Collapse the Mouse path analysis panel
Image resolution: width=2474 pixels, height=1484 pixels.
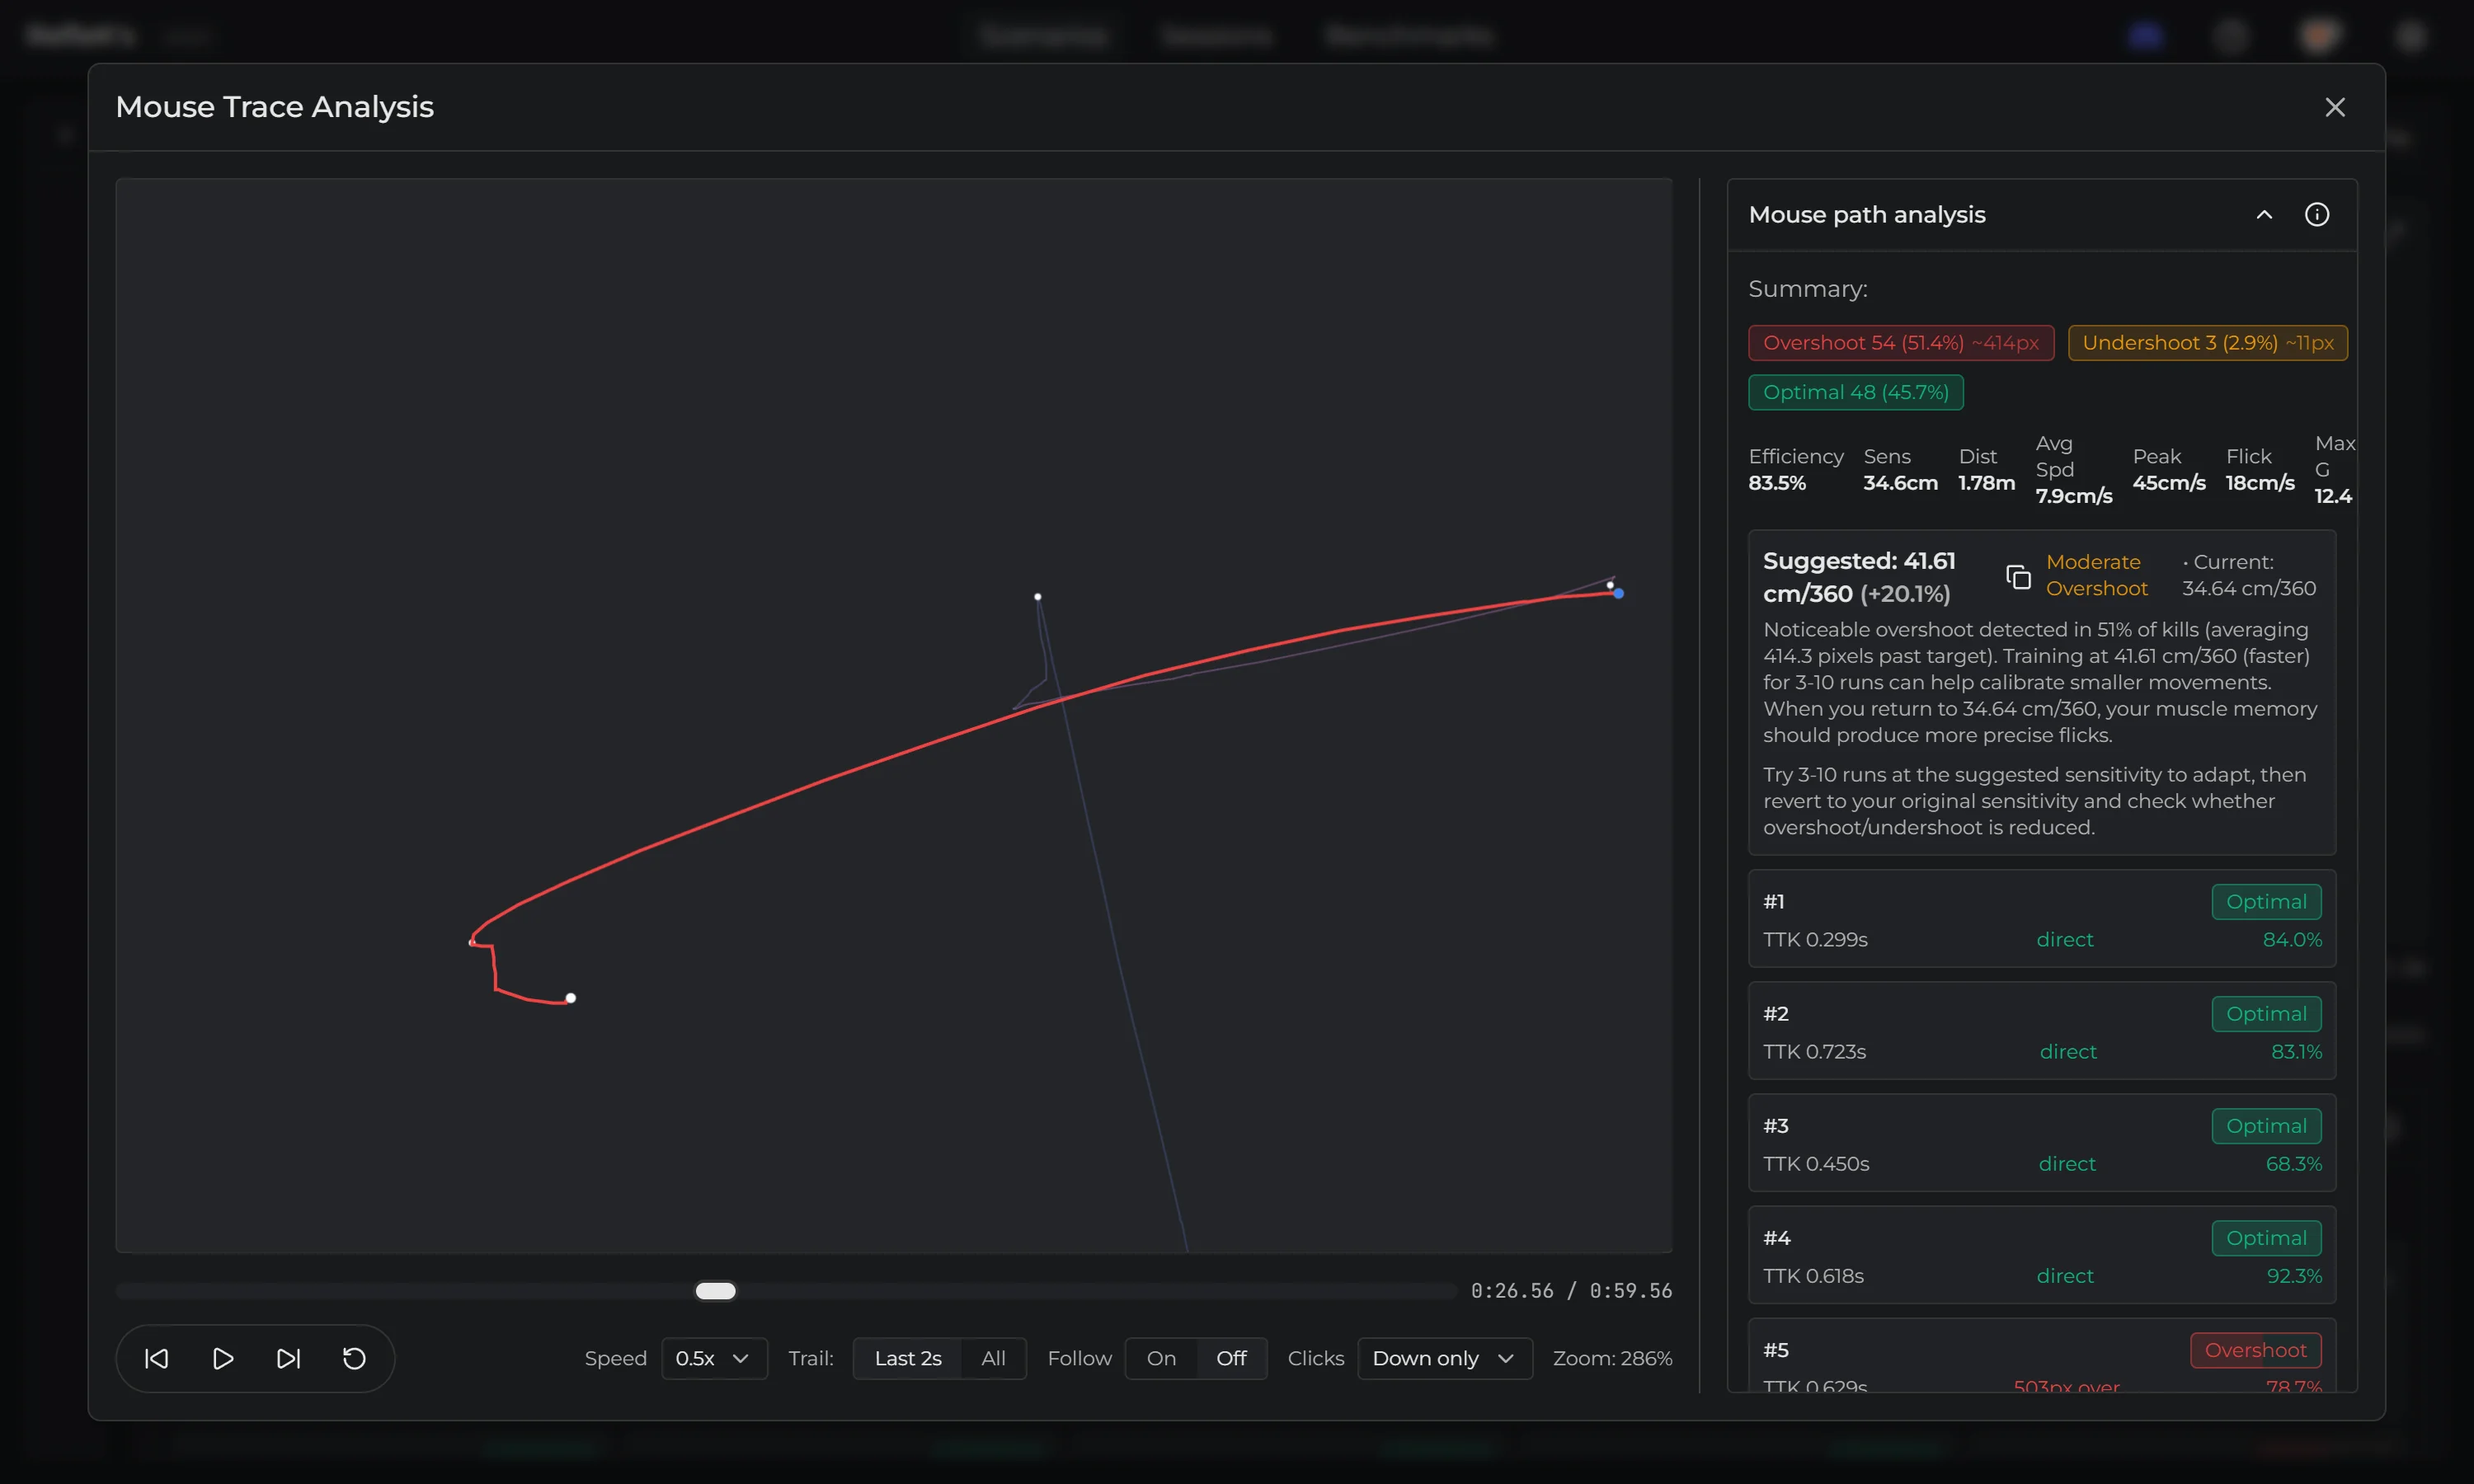click(2264, 214)
